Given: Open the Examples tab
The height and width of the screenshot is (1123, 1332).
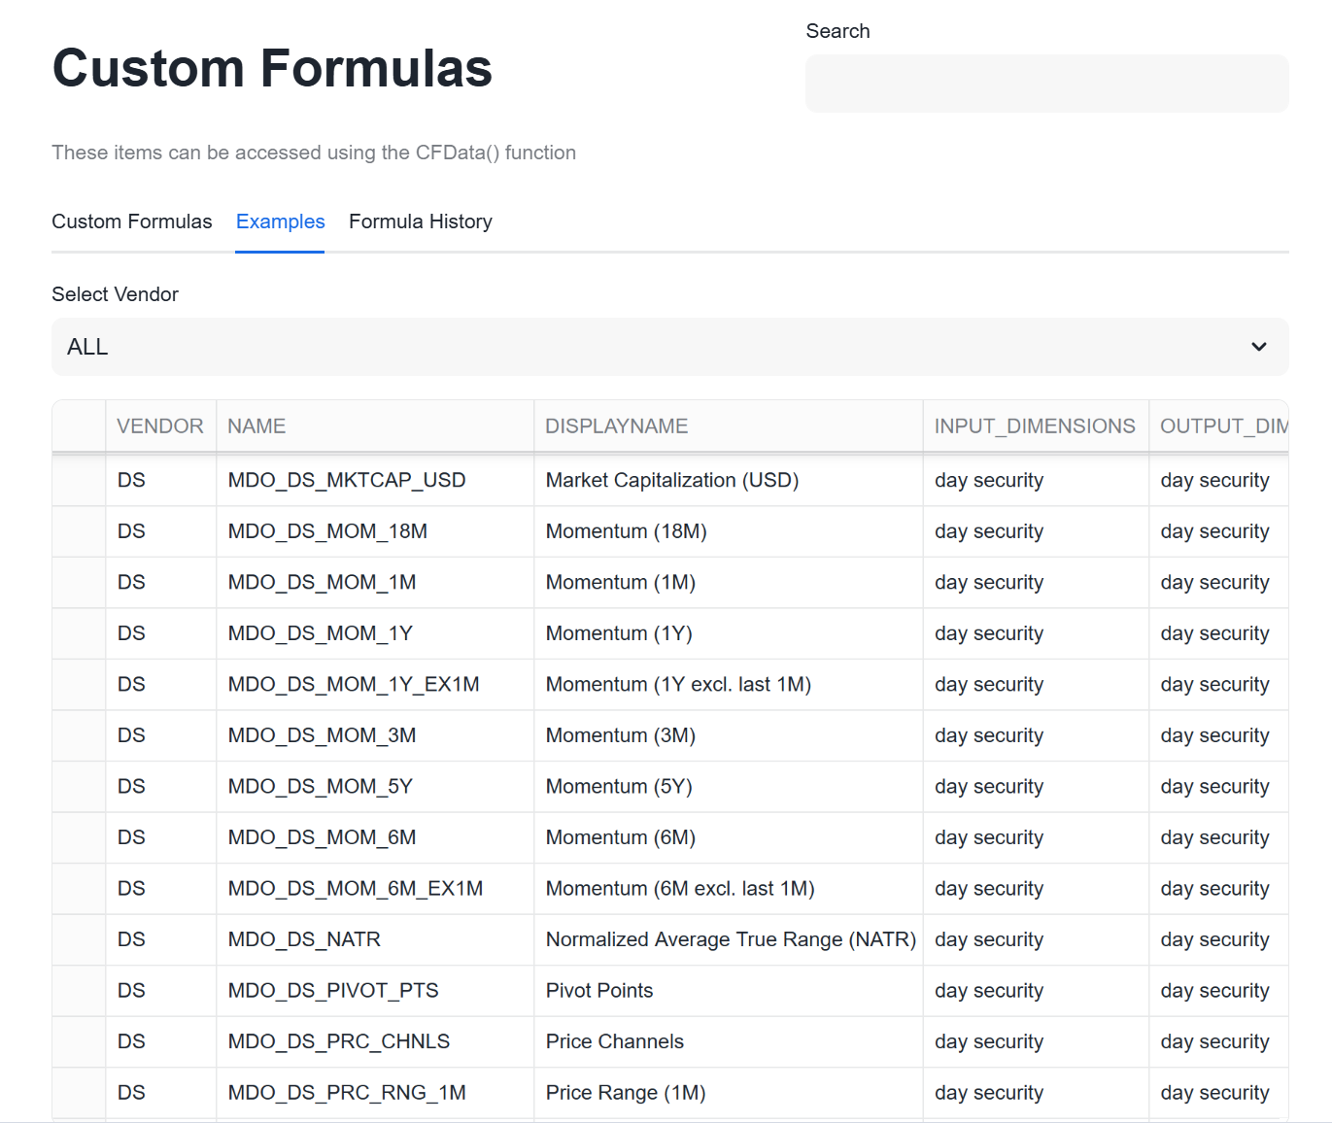Looking at the screenshot, I should pyautogui.click(x=280, y=221).
